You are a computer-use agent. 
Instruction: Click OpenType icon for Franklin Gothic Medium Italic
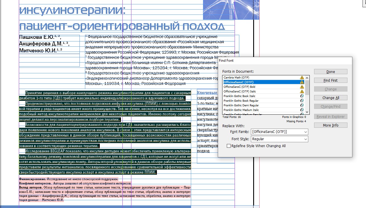[x=302, y=110]
